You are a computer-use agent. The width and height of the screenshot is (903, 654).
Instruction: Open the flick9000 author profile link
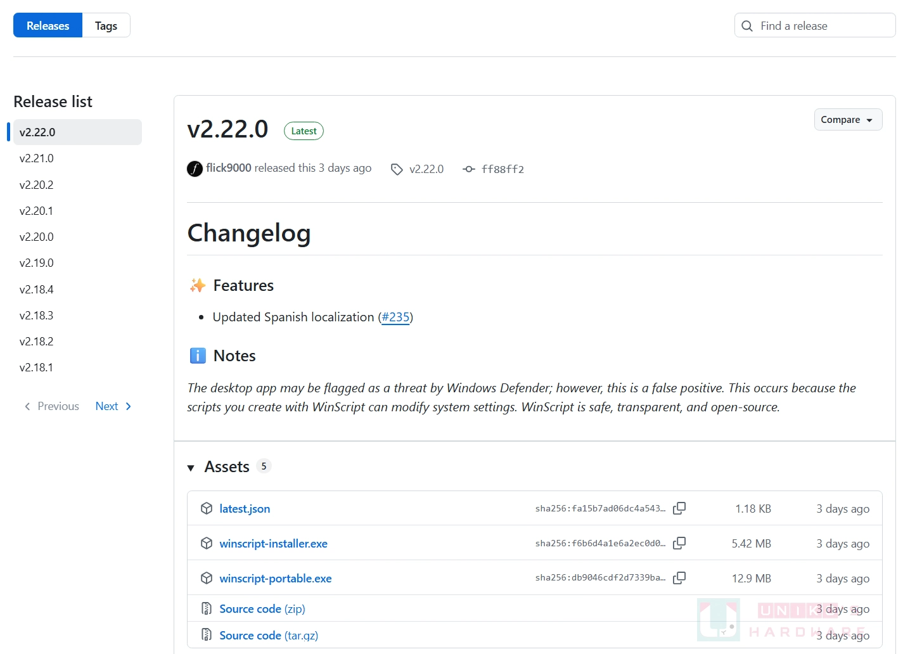tap(229, 168)
